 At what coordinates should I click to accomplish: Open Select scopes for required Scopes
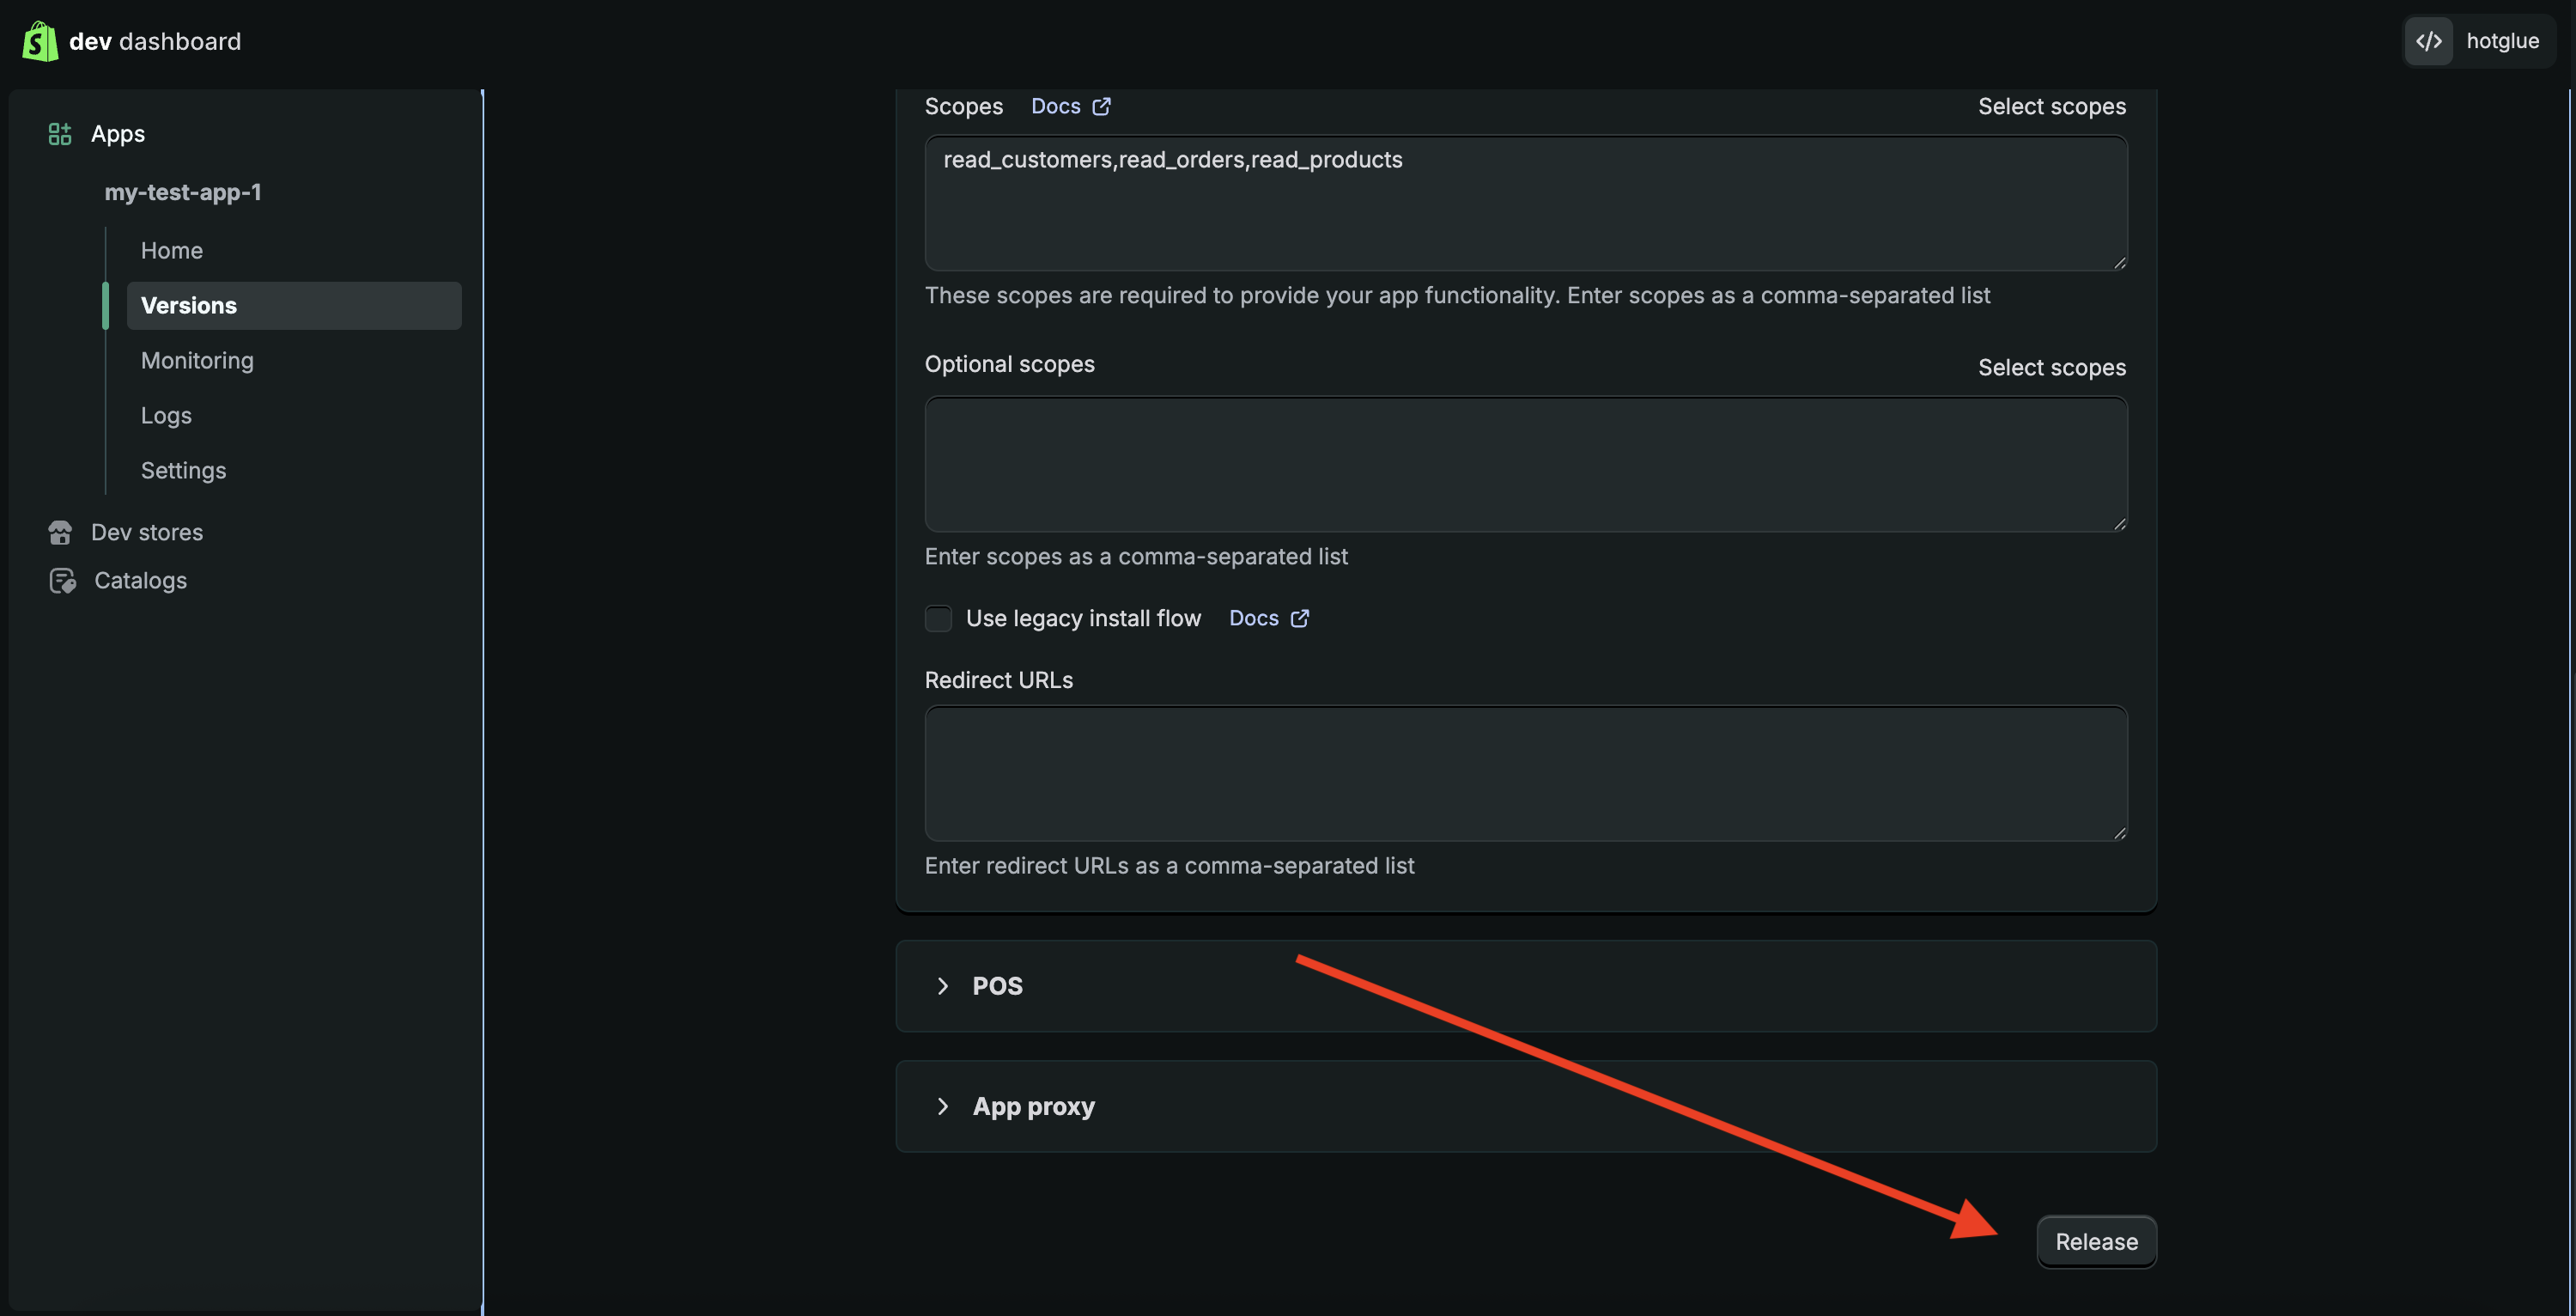coord(2051,106)
